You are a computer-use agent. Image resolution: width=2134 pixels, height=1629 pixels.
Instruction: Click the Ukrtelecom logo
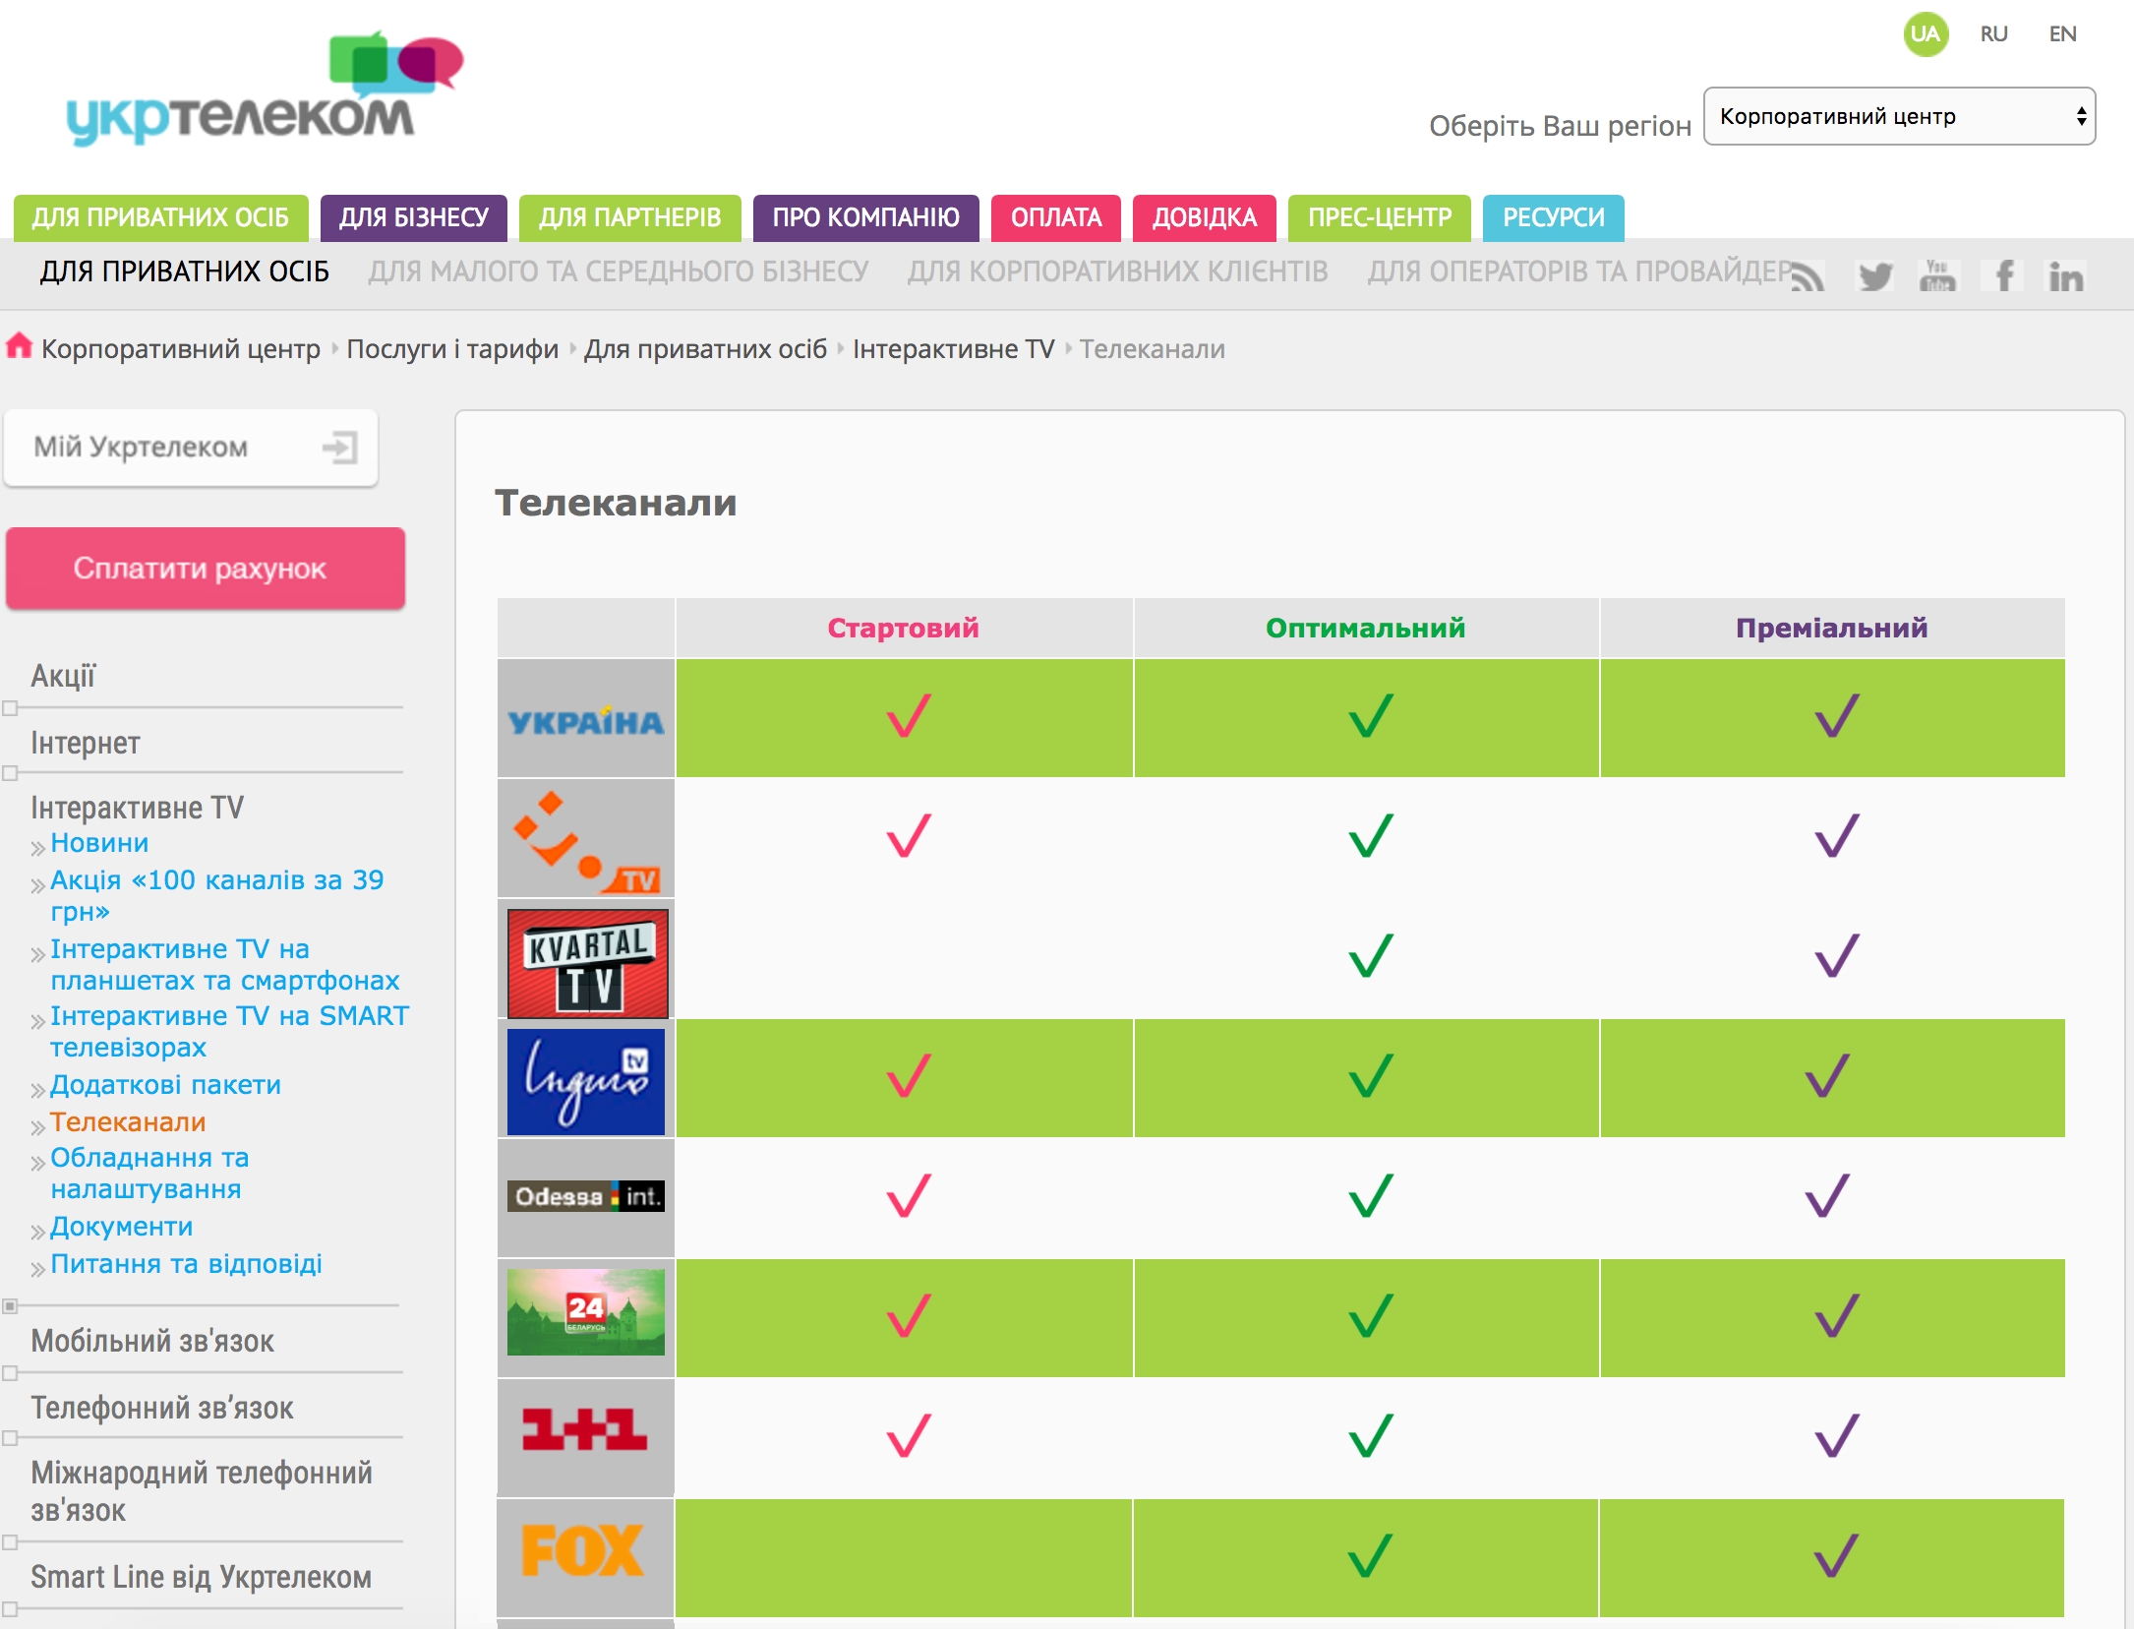pos(265,91)
